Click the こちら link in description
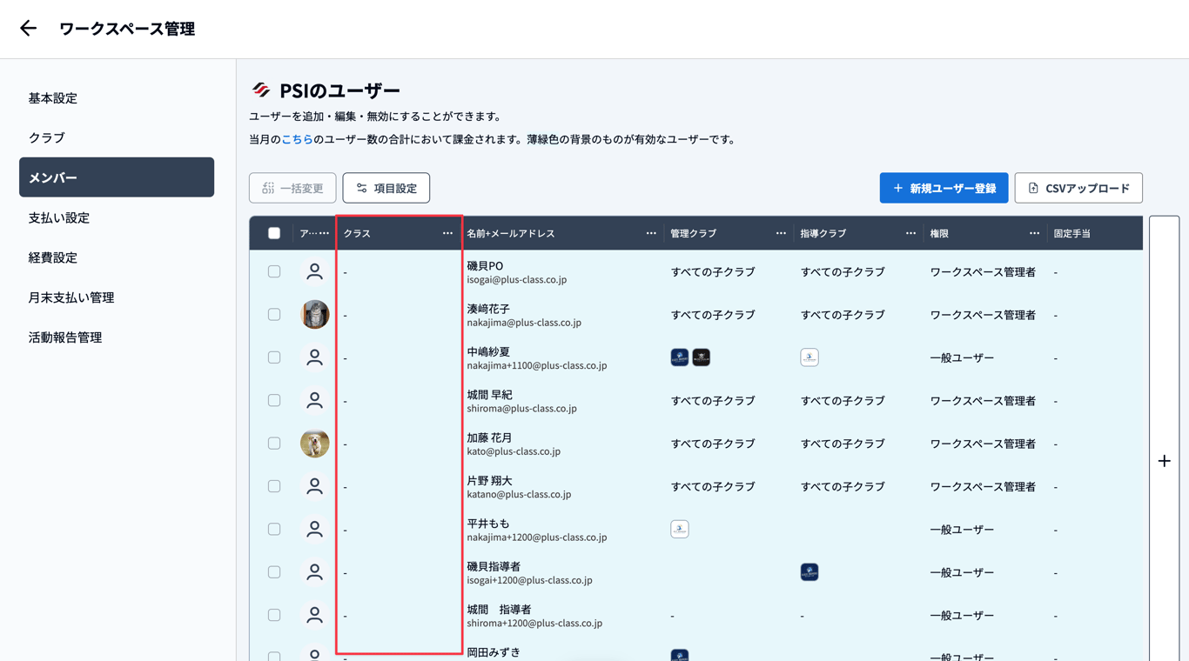This screenshot has width=1189, height=661. (297, 139)
